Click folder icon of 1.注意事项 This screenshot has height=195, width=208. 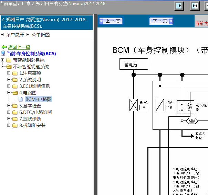pyautogui.click(x=15, y=73)
